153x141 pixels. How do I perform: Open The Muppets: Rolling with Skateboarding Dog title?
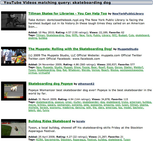click(70, 49)
